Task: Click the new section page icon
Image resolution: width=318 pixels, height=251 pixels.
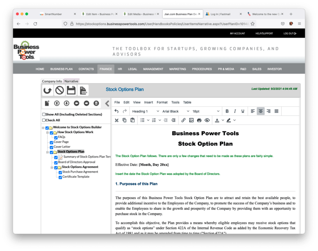Action: 47,103
